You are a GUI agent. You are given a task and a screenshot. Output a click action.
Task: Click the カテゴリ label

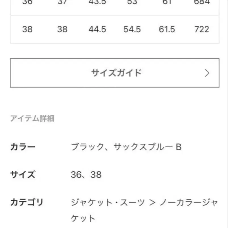27,202
